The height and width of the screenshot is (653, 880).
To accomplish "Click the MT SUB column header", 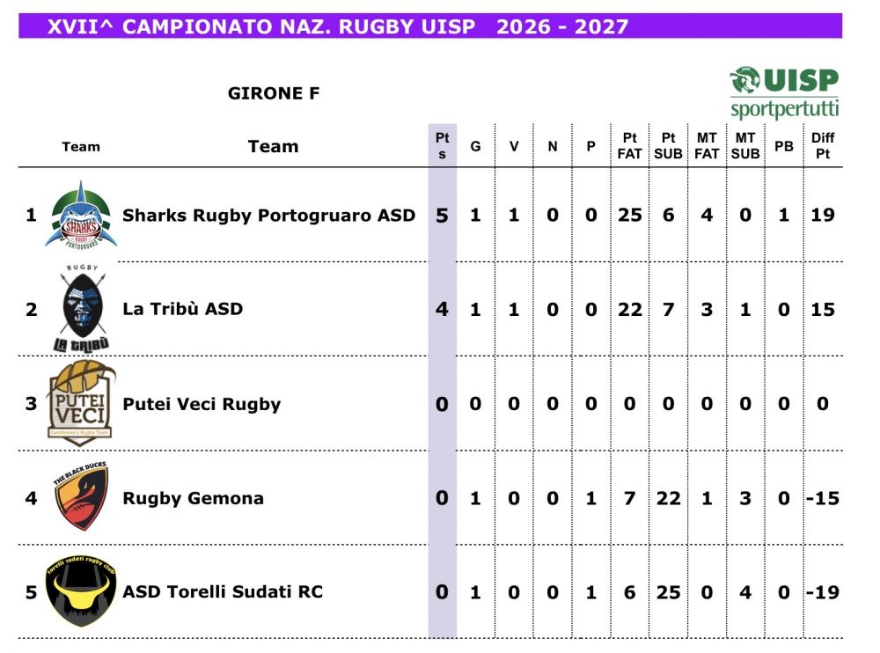I will 745,146.
